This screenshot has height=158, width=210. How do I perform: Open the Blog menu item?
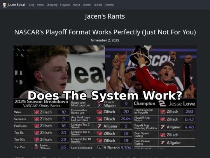tap(31, 5)
